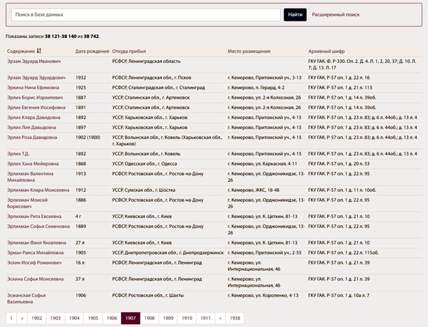Open record Эрлих Хана Мейеровна
This screenshot has height=327, width=428.
tap(33, 163)
